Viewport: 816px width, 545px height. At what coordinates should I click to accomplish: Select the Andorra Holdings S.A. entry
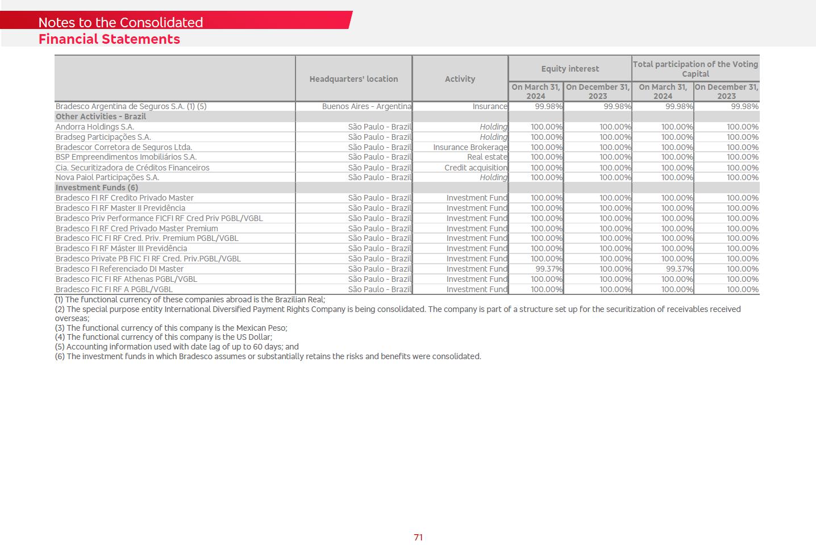(95, 127)
